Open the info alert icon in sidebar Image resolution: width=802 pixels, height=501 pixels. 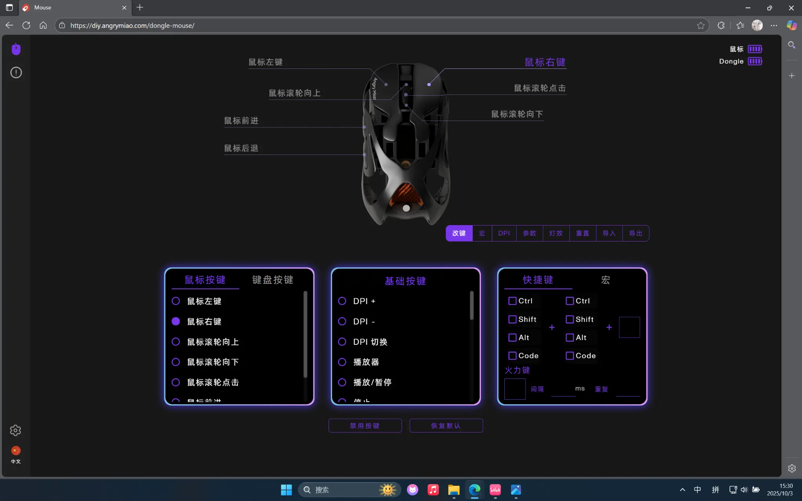point(16,72)
